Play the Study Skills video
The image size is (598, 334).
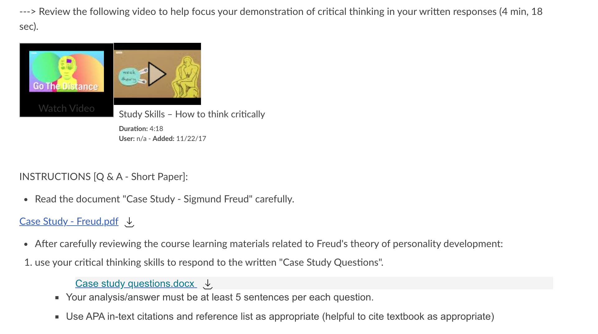pos(157,74)
